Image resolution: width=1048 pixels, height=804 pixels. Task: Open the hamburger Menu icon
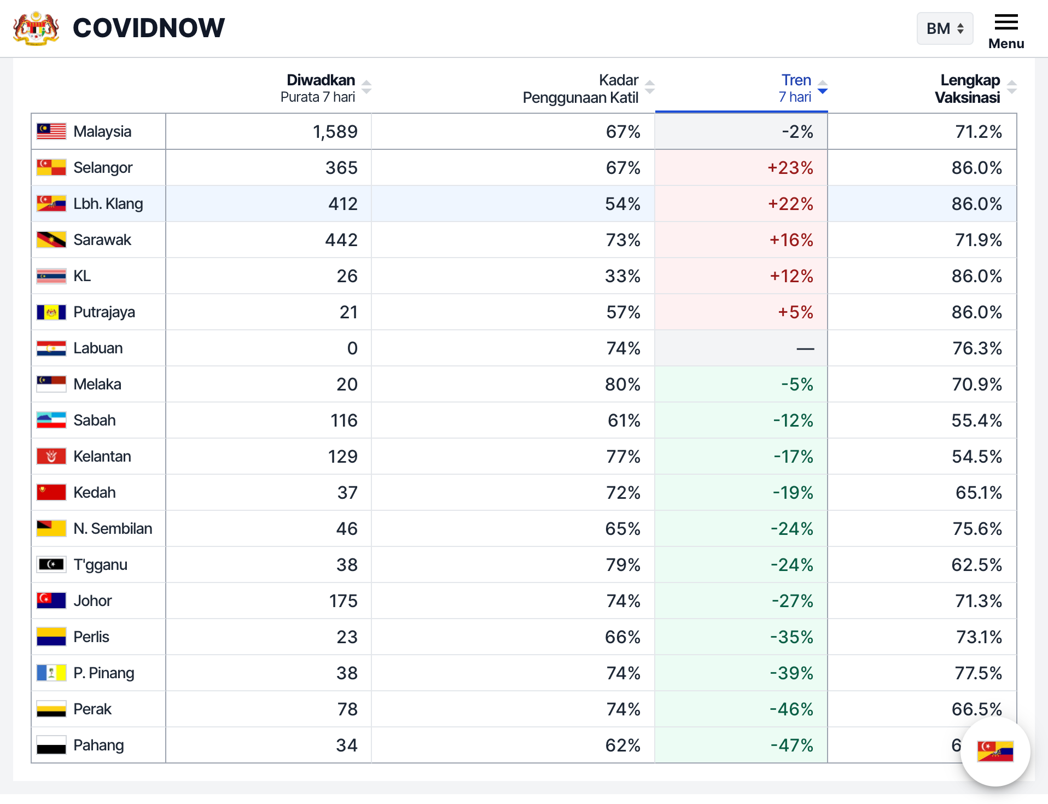point(1006,23)
